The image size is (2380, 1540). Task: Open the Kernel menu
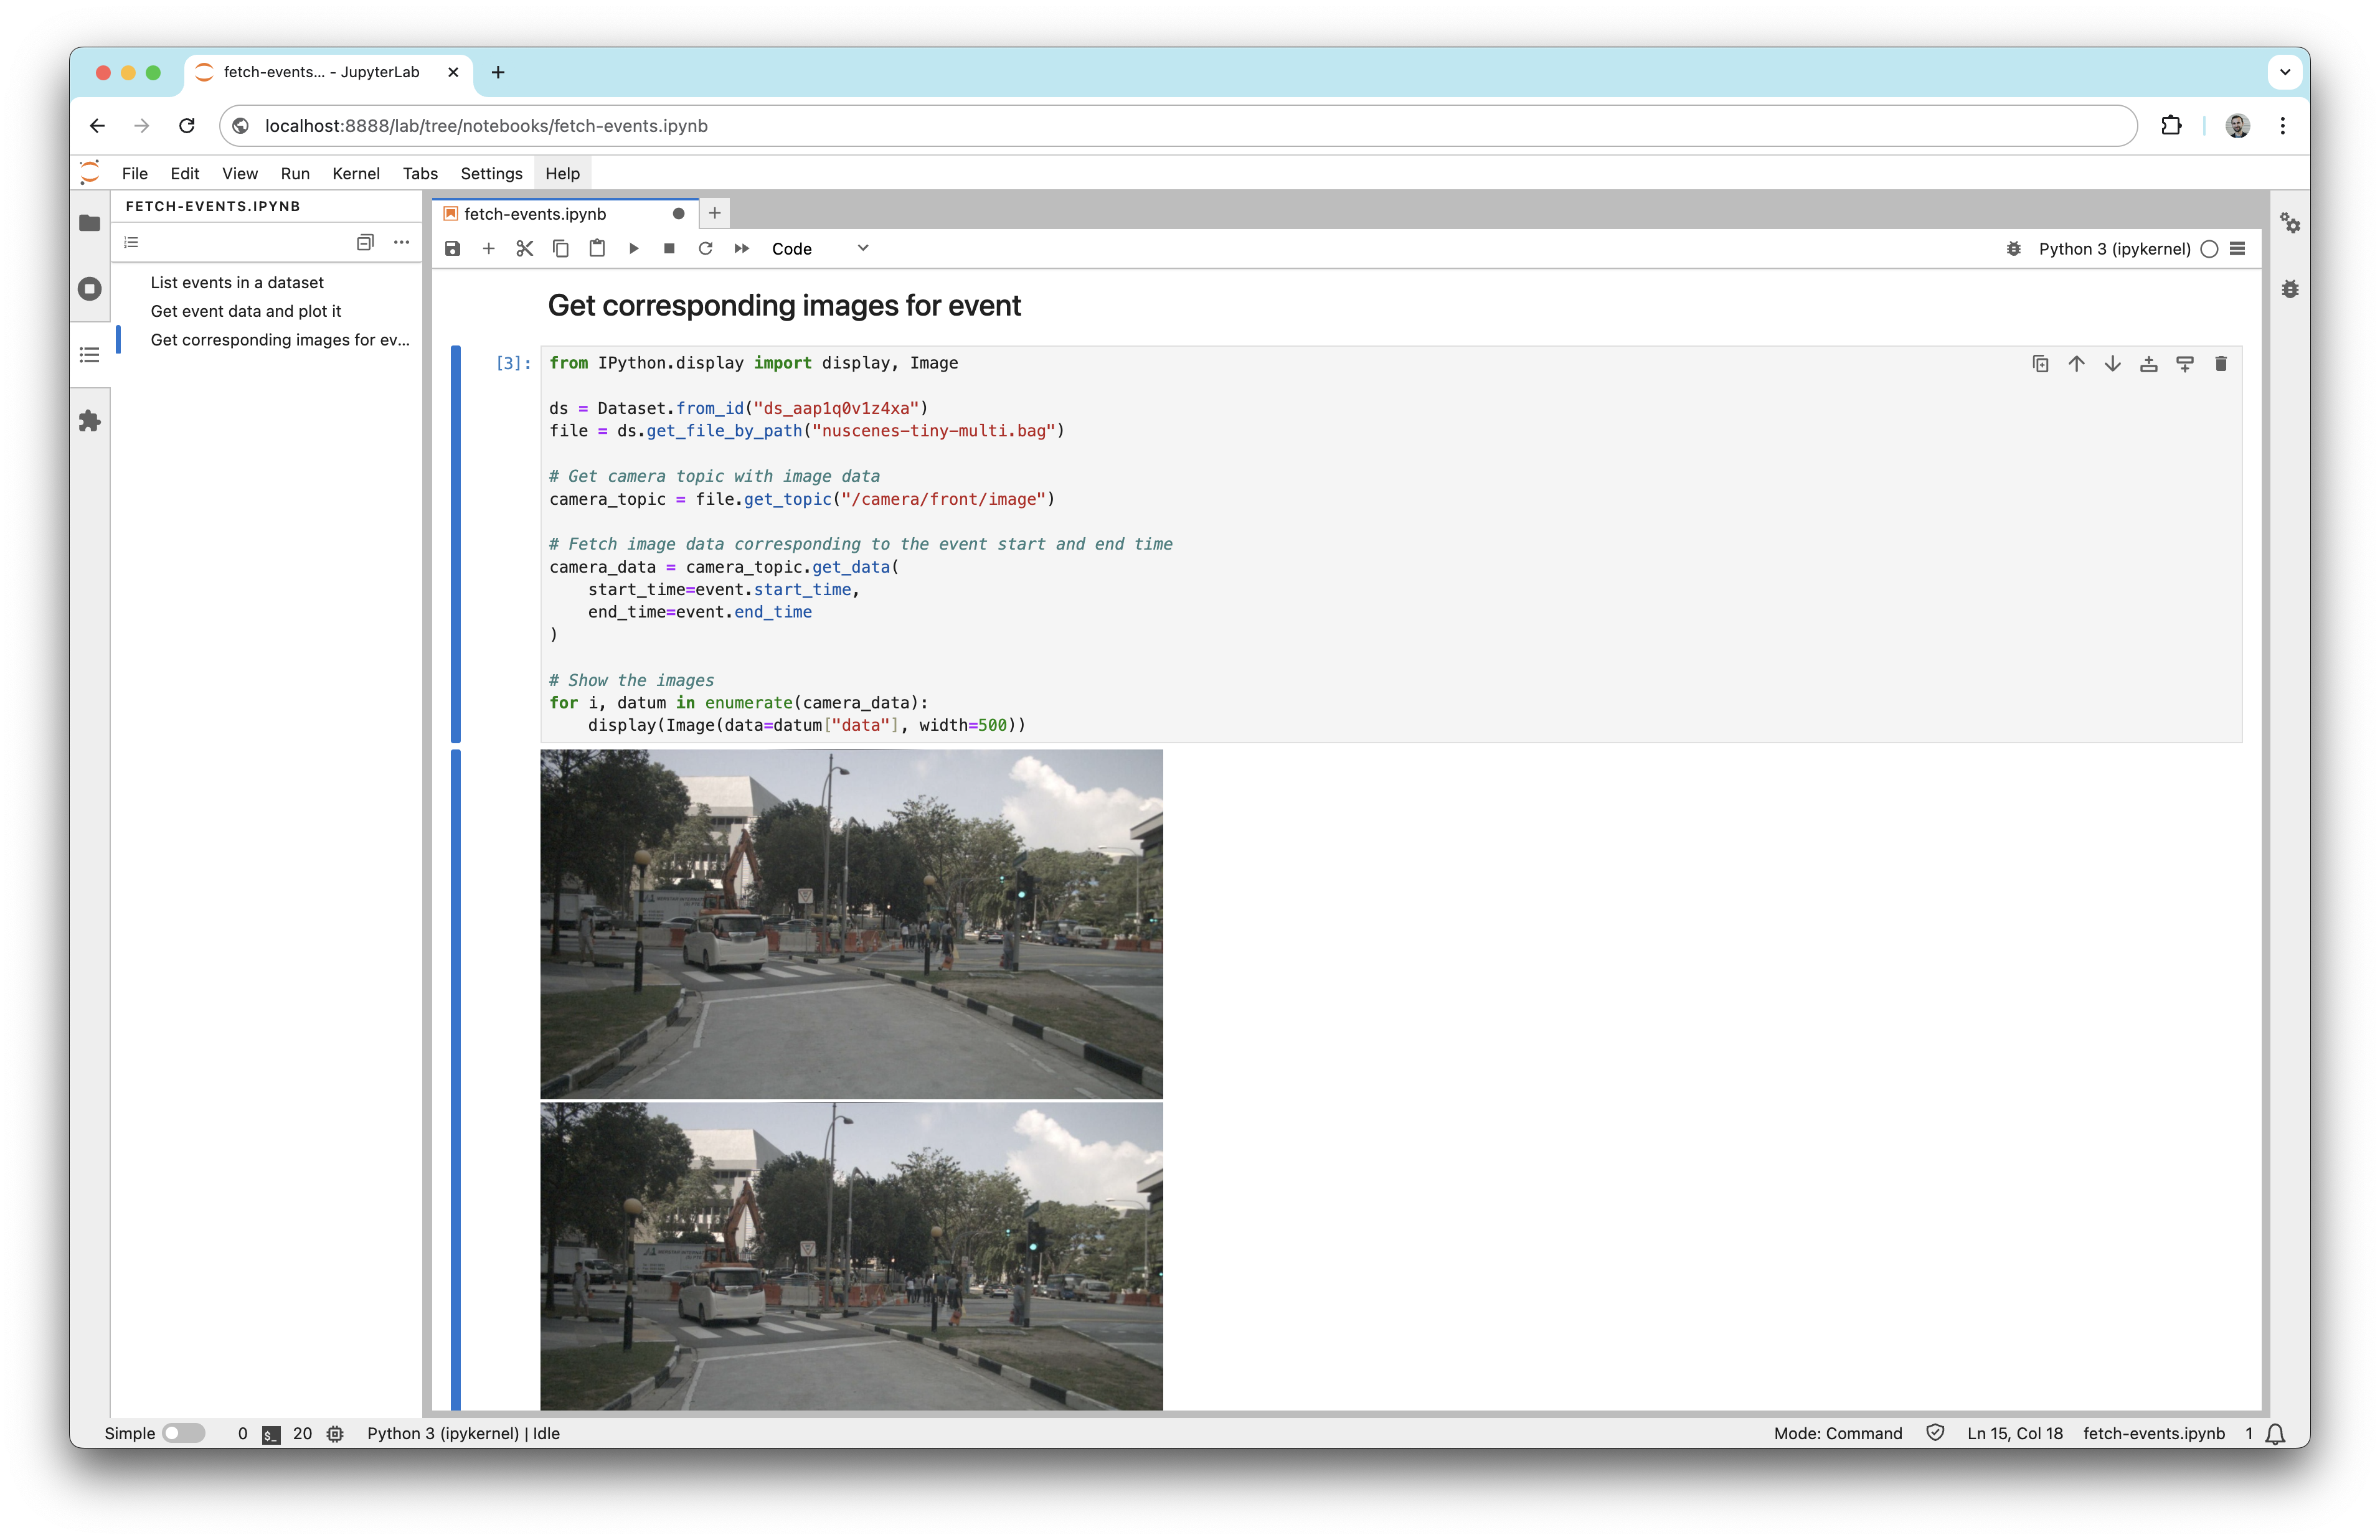[x=355, y=174]
